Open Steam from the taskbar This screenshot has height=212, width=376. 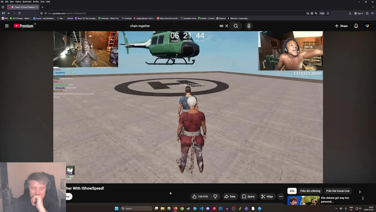click(x=188, y=208)
